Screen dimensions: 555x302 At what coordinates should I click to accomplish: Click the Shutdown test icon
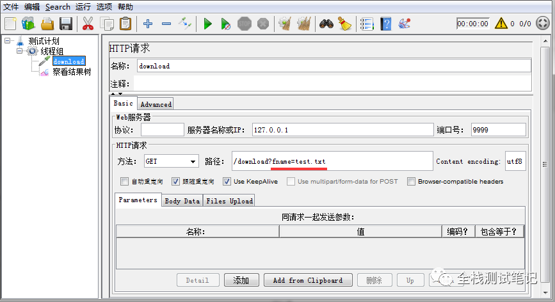pos(263,24)
